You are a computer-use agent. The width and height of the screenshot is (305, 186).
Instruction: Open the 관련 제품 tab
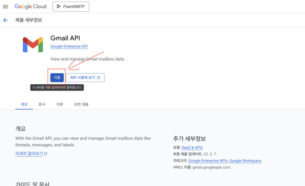(81, 104)
